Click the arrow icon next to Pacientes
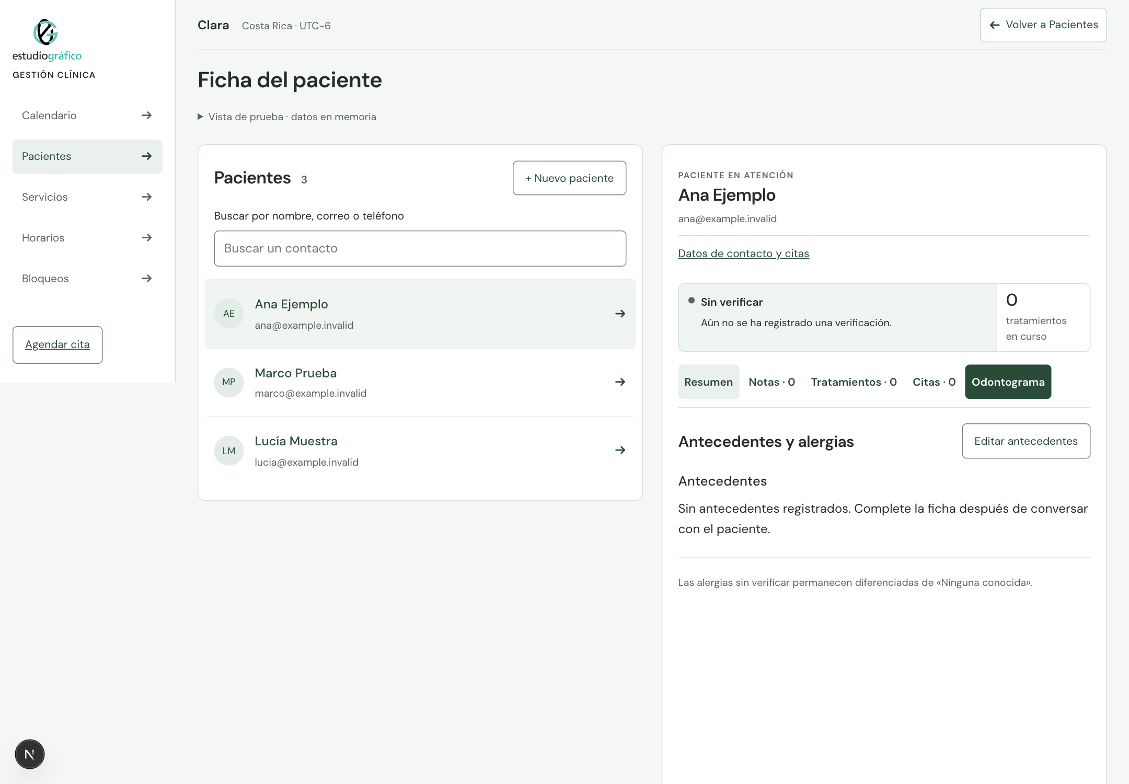This screenshot has width=1129, height=784. (147, 156)
